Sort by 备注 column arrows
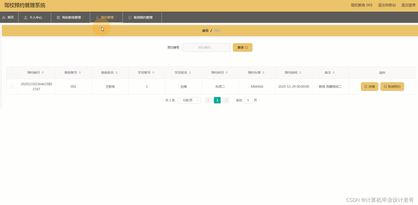This screenshot has height=205, width=418. tap(334, 73)
